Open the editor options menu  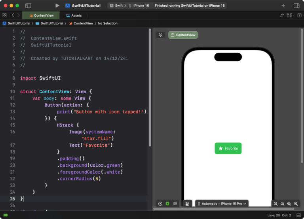[289, 15]
